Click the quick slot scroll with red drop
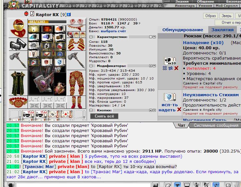 tap(67, 114)
